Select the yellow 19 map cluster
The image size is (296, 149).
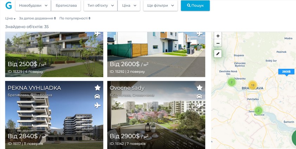click(252, 85)
